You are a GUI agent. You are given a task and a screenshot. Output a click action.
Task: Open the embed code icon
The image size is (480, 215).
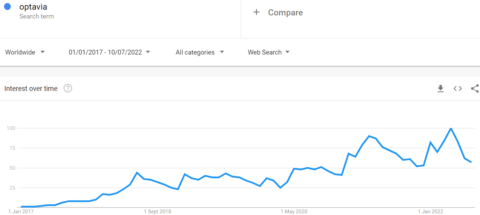[458, 88]
